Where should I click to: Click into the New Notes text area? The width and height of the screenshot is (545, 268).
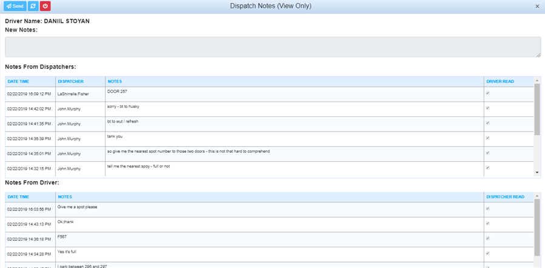273,47
